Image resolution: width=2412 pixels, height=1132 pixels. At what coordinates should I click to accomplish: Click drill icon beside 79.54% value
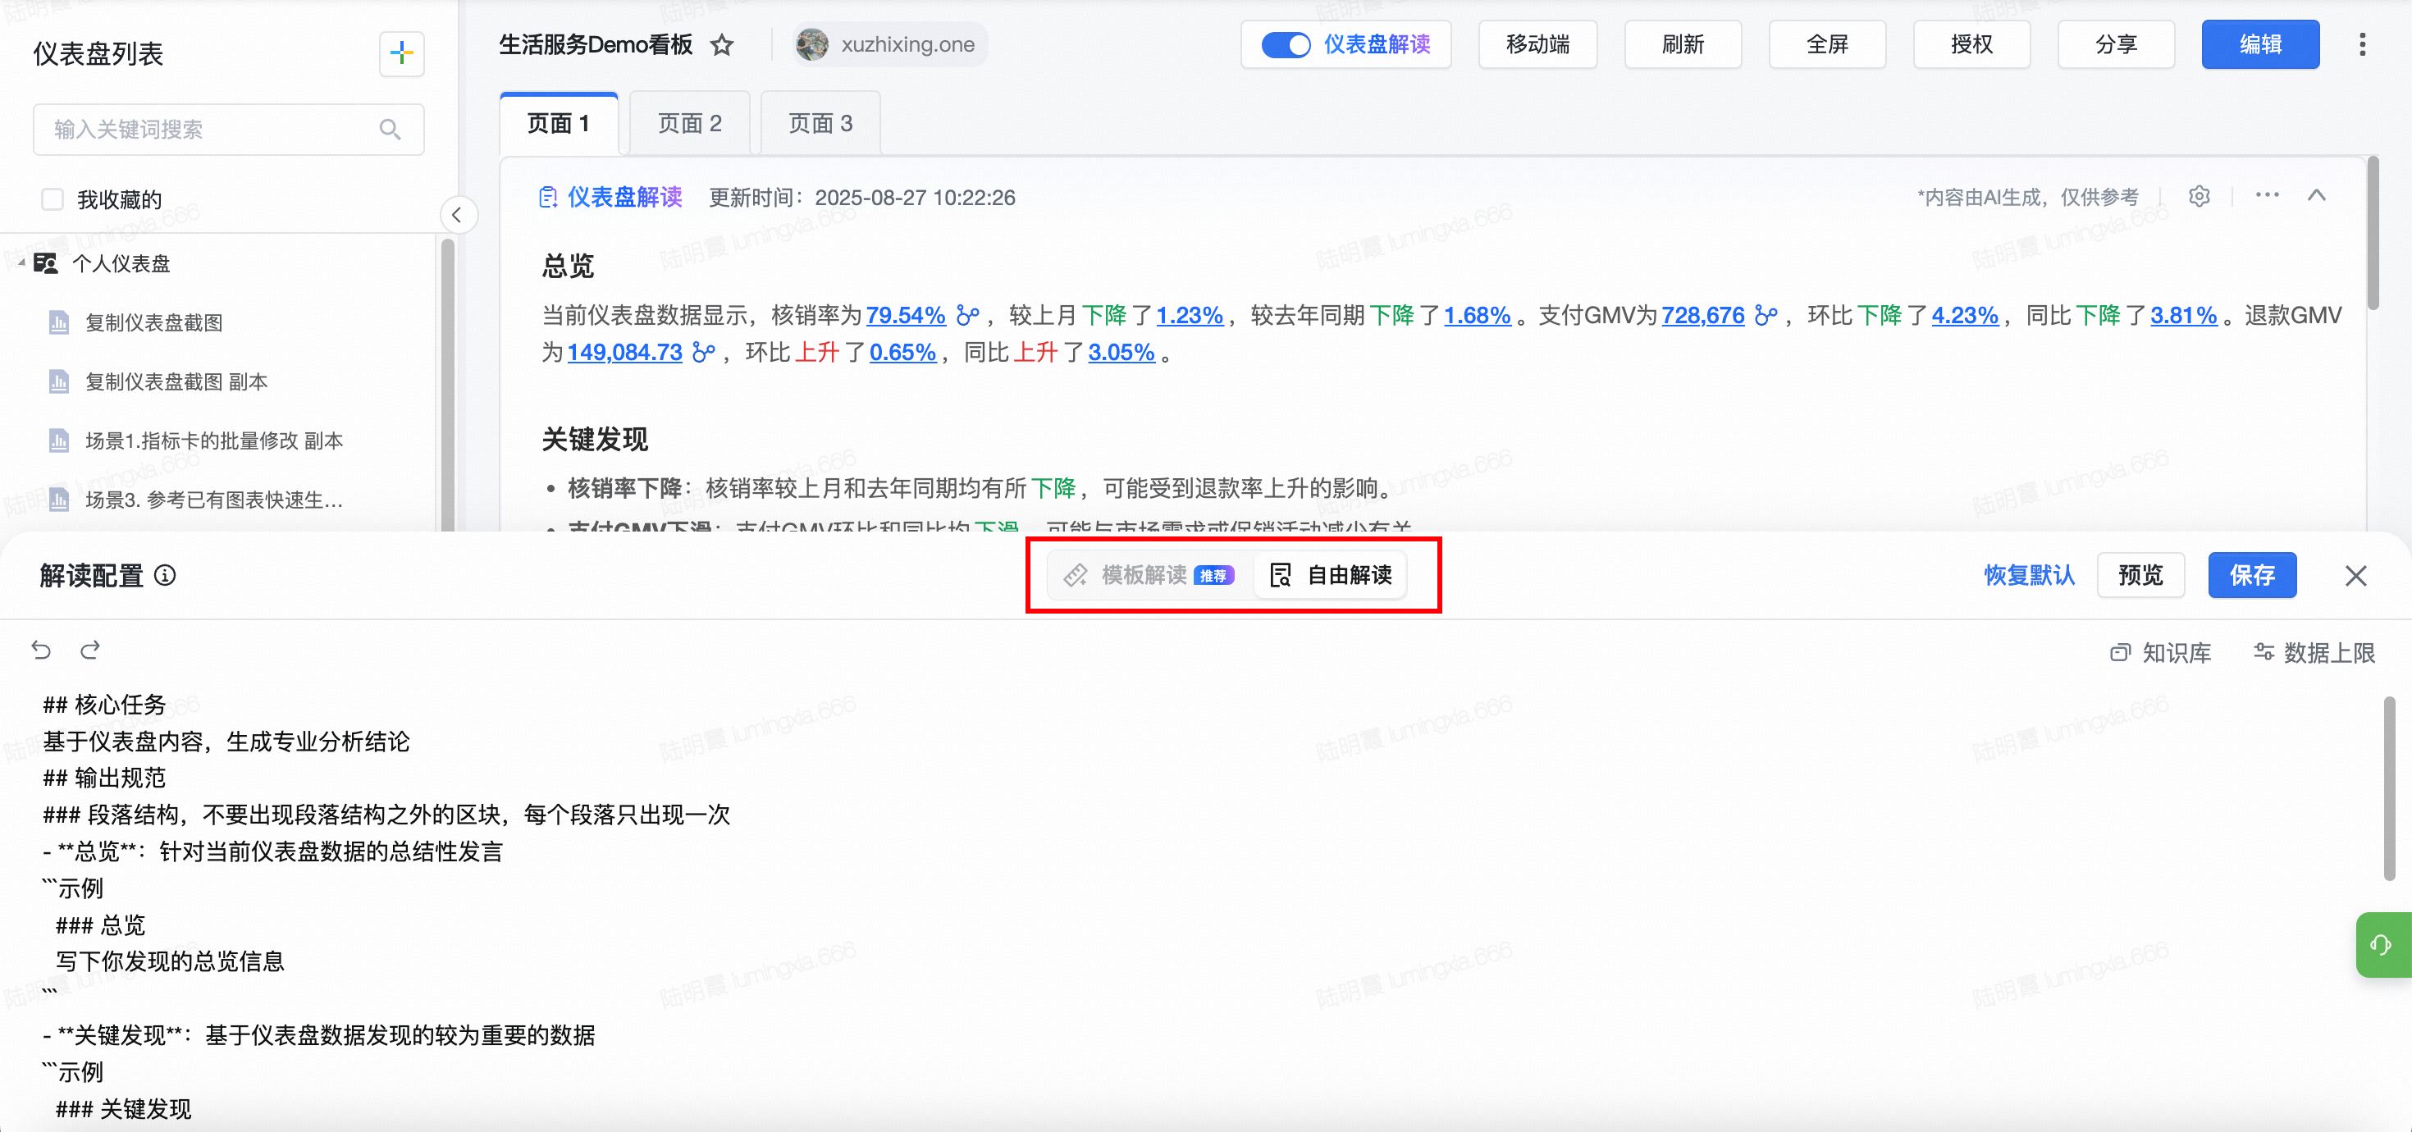[x=967, y=316]
